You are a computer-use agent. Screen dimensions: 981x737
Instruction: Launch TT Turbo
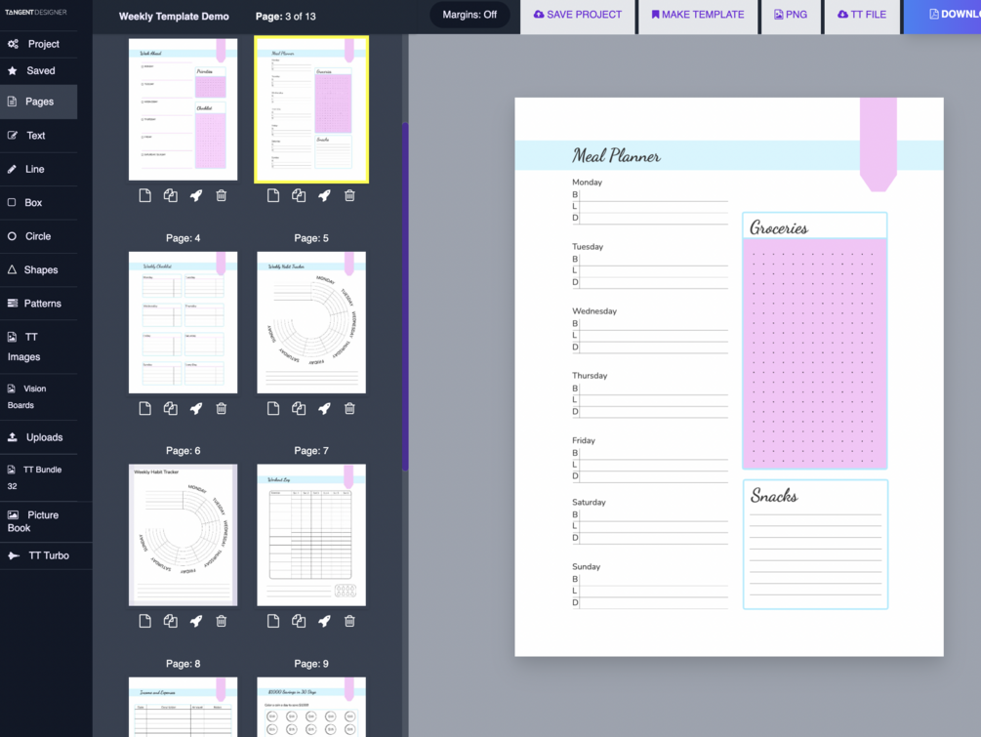[x=38, y=555]
